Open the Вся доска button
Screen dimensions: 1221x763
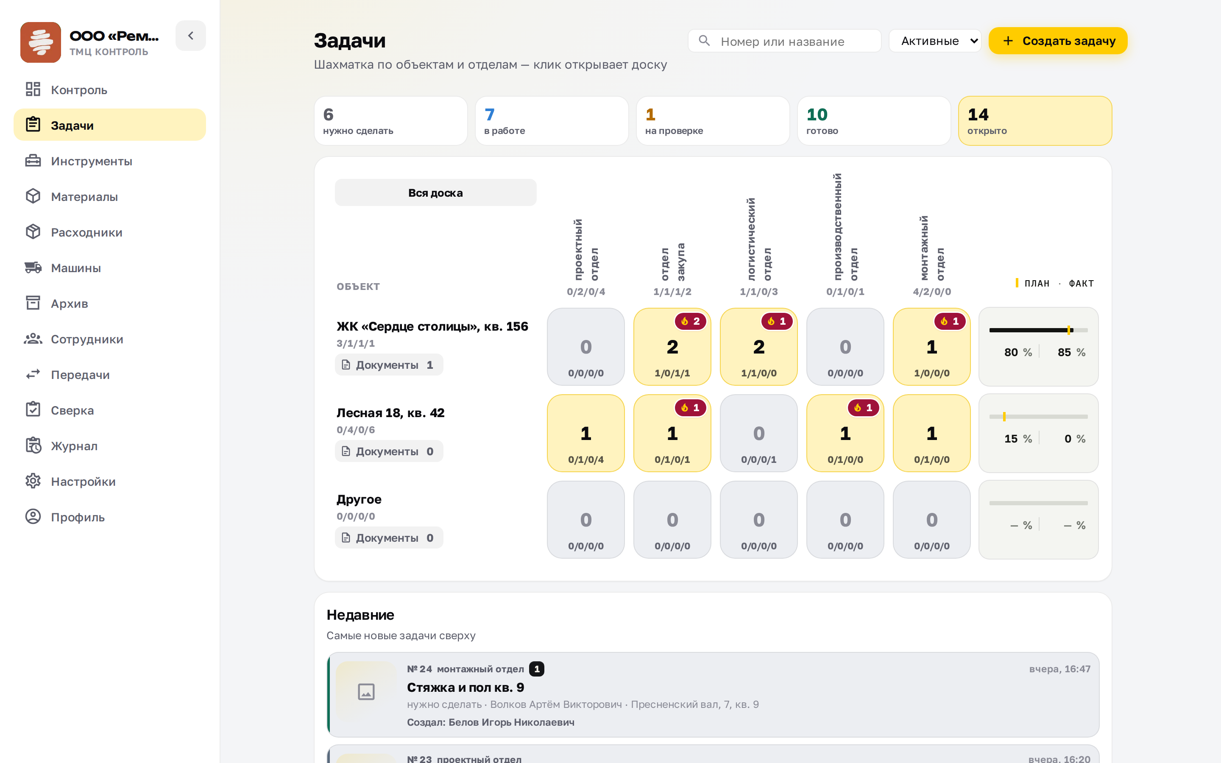pyautogui.click(x=436, y=192)
